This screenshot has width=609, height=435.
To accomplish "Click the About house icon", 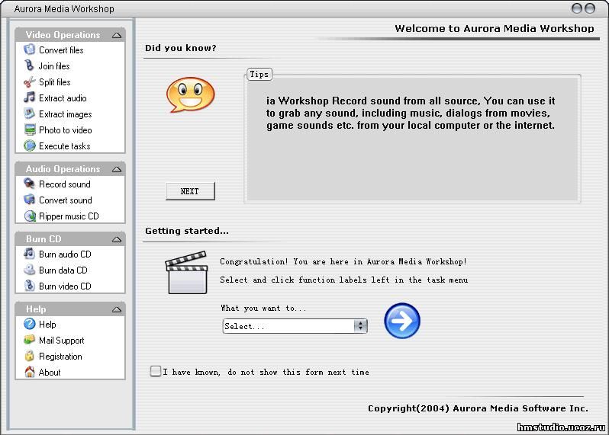I will [x=30, y=373].
